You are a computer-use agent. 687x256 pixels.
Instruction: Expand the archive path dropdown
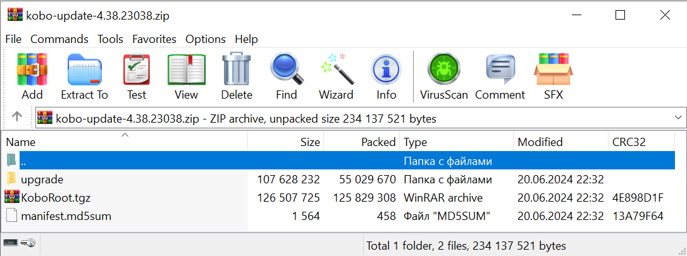[678, 118]
